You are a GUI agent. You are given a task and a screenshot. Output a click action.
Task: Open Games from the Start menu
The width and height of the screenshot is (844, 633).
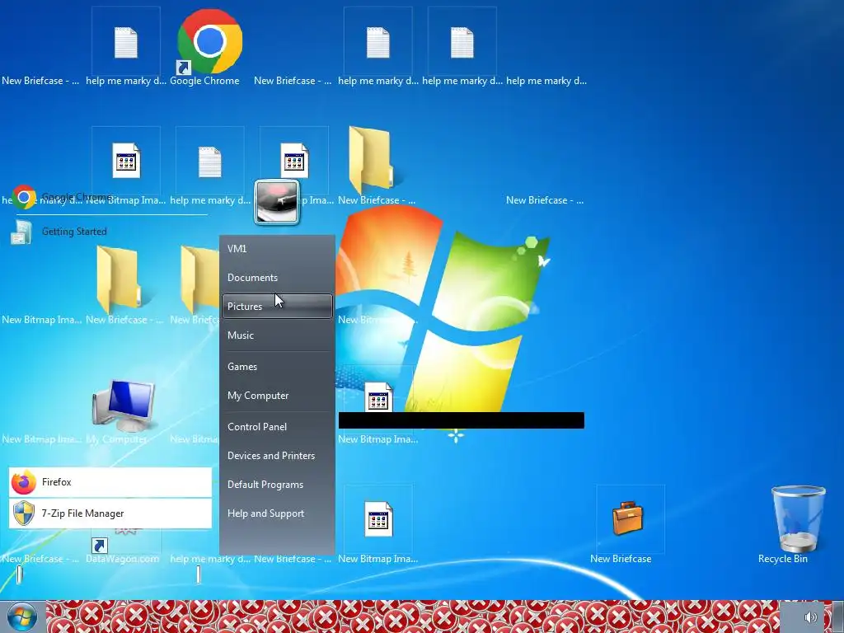coord(277,367)
